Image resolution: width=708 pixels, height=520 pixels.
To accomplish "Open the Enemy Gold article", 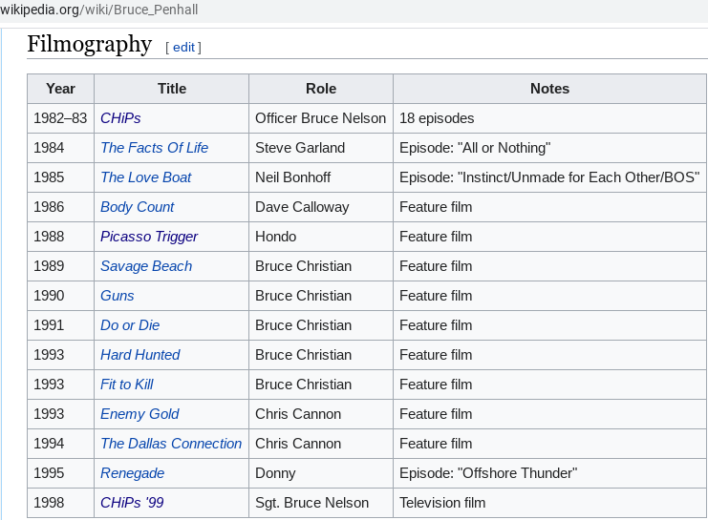I will [x=139, y=414].
